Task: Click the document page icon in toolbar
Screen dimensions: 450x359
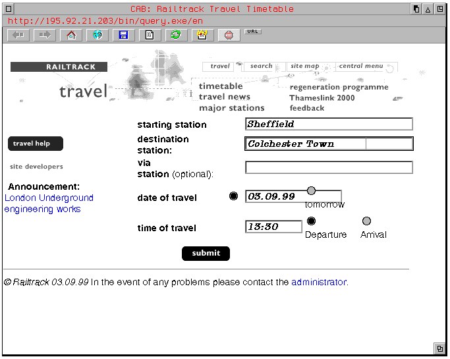Action: click(x=150, y=36)
